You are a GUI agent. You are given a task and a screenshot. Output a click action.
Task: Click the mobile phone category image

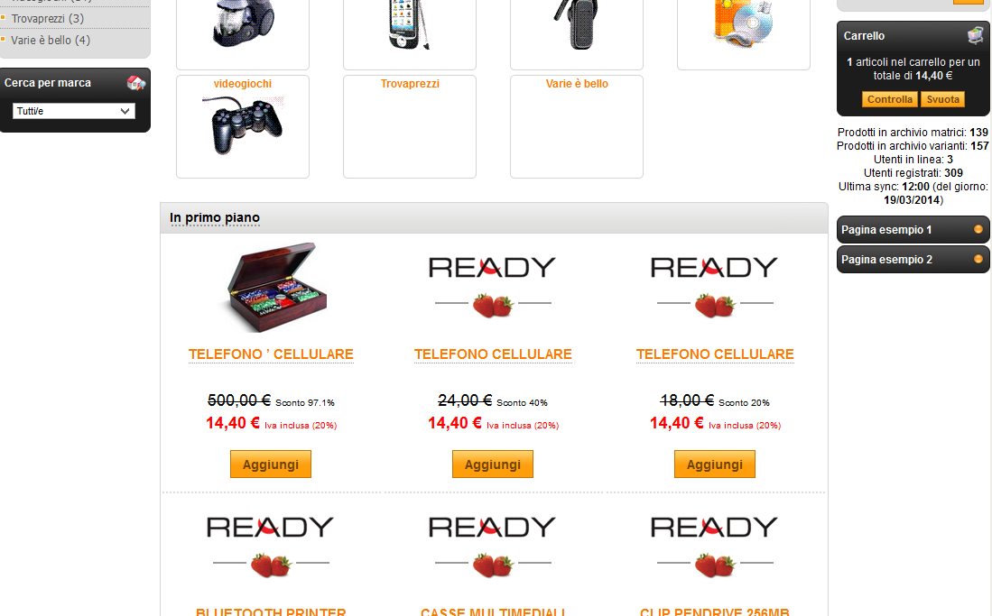[409, 24]
